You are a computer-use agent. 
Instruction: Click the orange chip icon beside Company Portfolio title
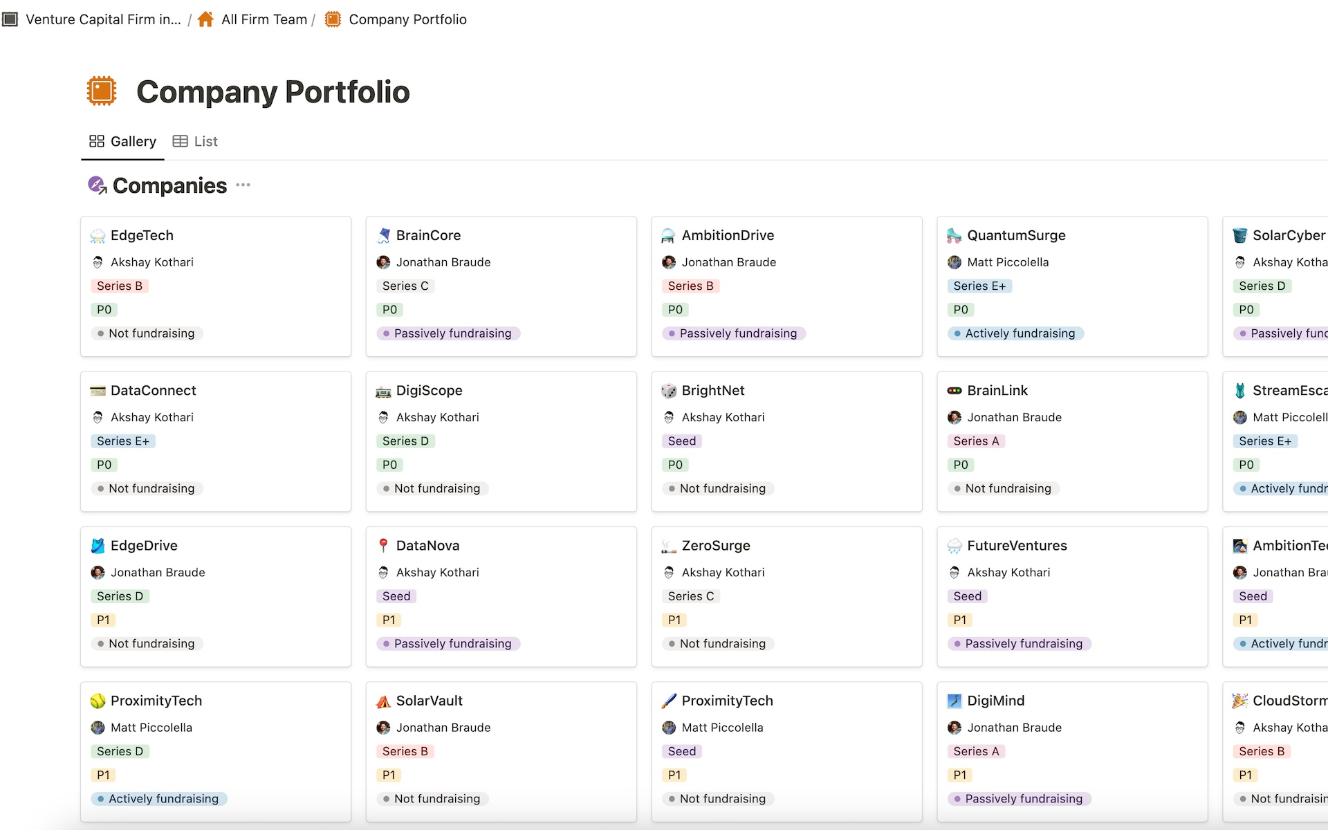coord(102,91)
